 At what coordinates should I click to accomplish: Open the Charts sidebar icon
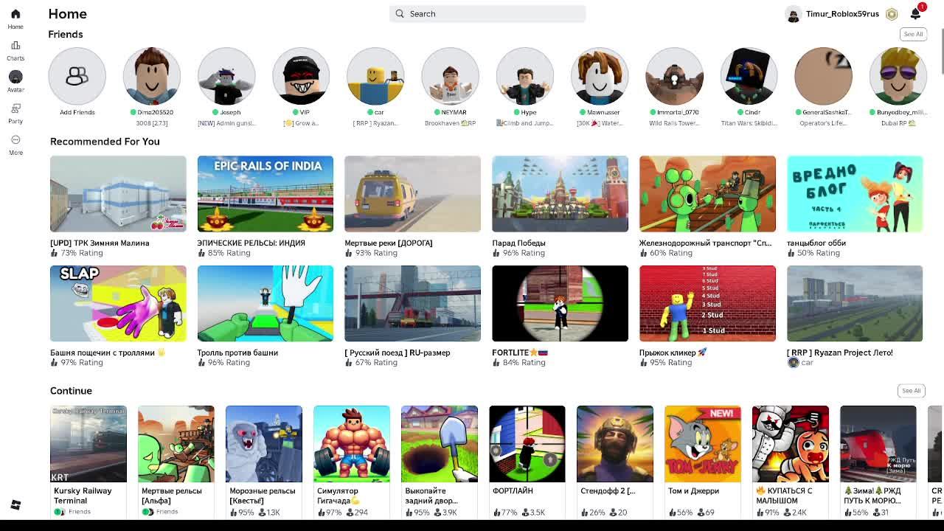pyautogui.click(x=15, y=46)
